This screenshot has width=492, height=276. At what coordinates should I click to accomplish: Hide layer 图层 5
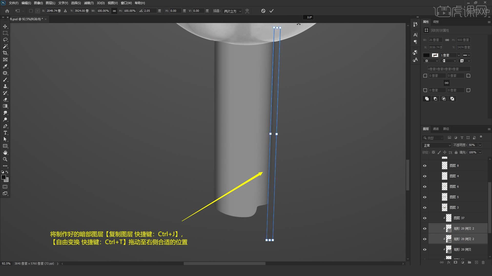pyautogui.click(x=425, y=197)
